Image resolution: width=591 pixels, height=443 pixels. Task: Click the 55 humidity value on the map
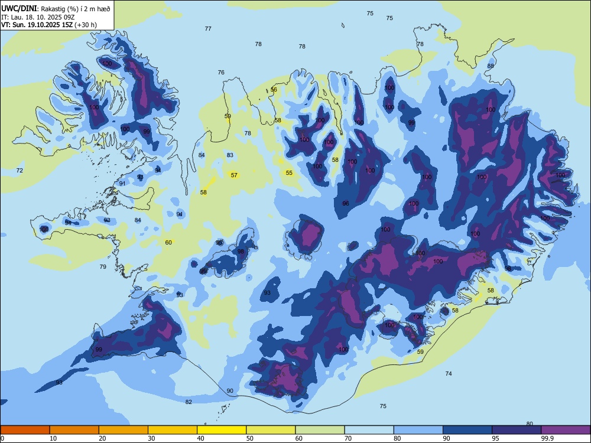point(289,173)
